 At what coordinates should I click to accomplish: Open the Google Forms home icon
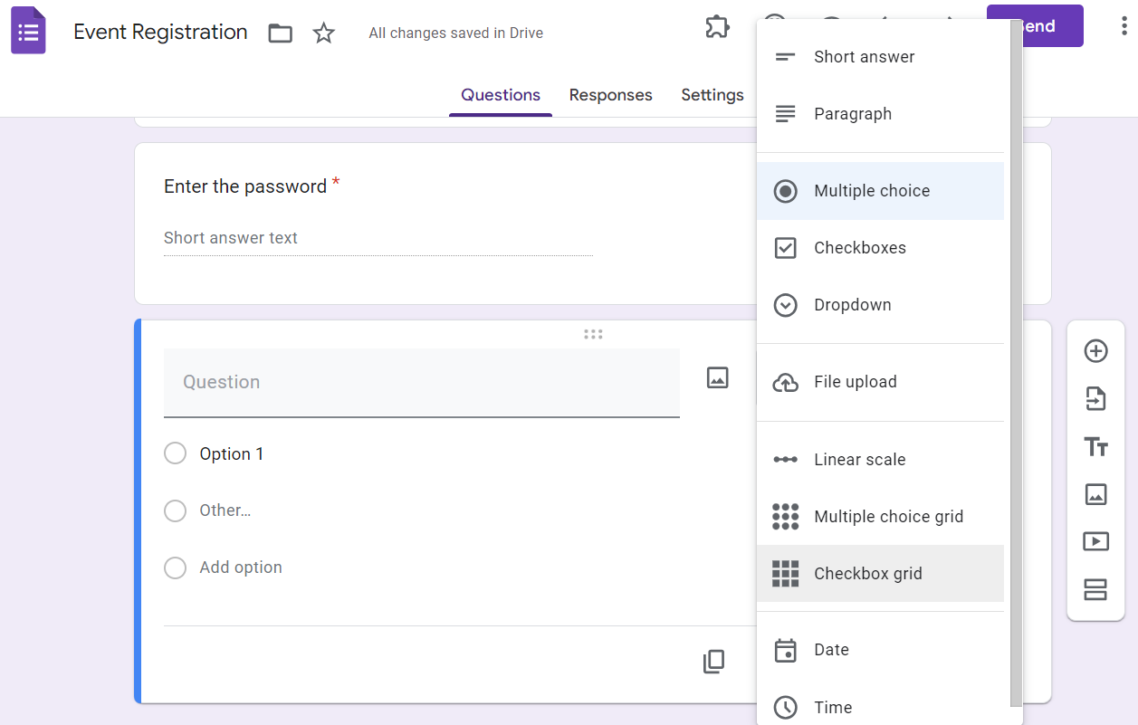click(28, 31)
